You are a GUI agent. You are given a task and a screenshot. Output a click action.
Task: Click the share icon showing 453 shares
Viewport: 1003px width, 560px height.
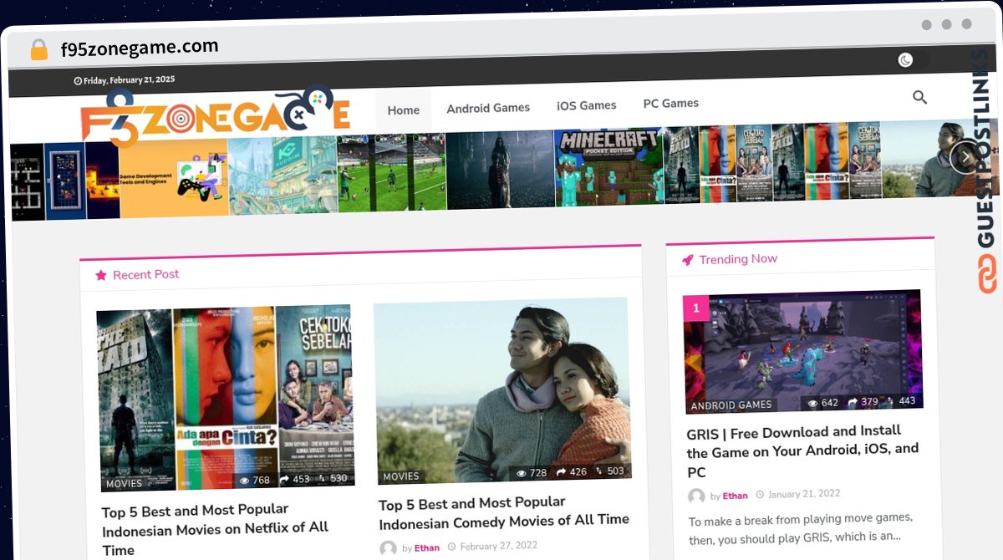[284, 480]
